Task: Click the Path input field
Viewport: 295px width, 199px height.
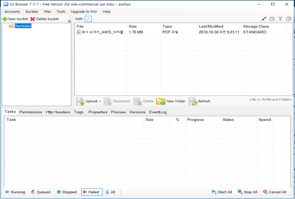Action: point(88,19)
